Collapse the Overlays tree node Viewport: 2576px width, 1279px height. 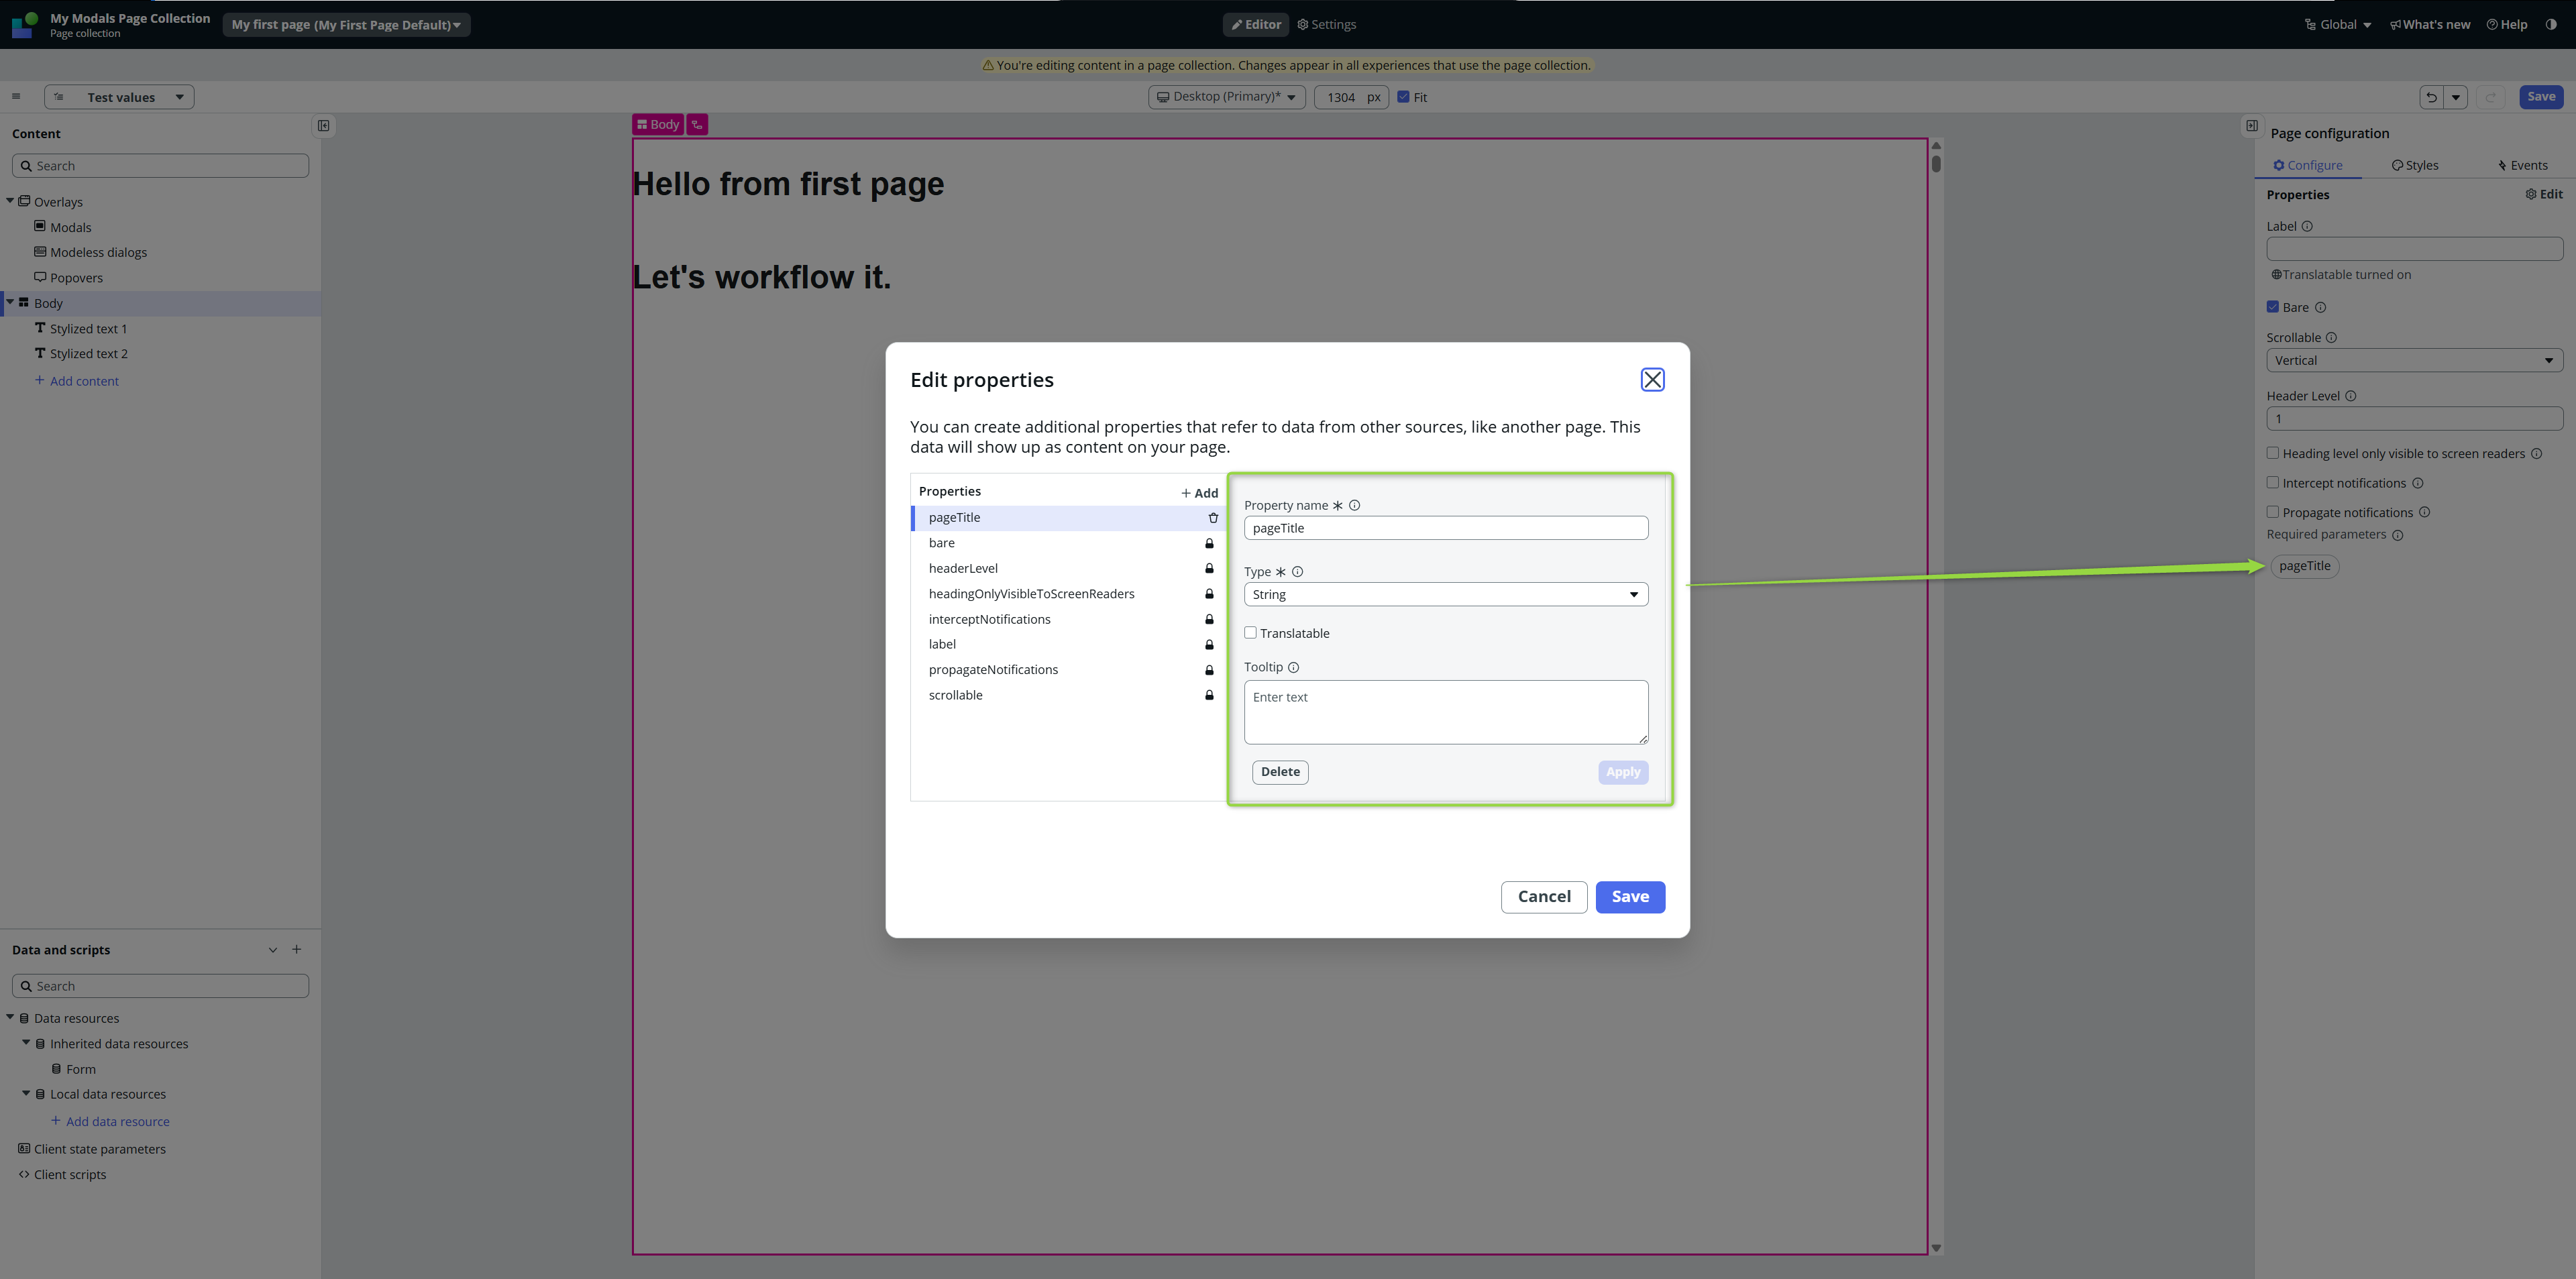(x=10, y=201)
